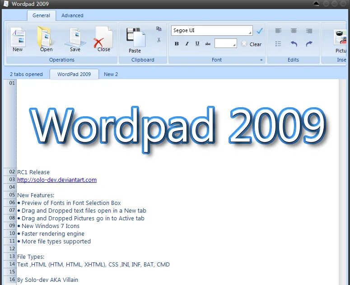Click line number 01 in the gutter
The image size is (350, 285).
[12, 83]
